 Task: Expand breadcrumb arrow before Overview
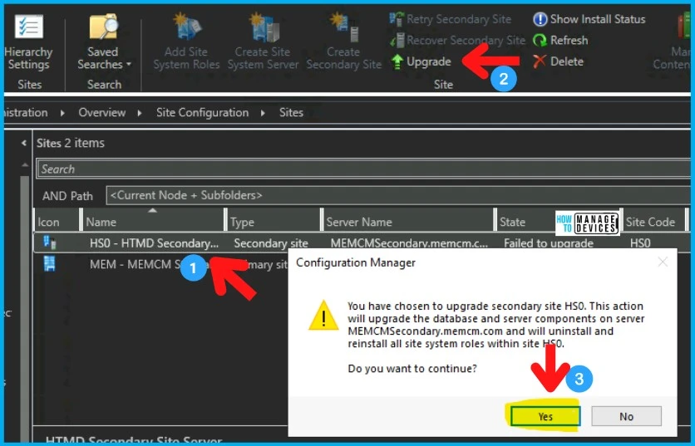62,113
